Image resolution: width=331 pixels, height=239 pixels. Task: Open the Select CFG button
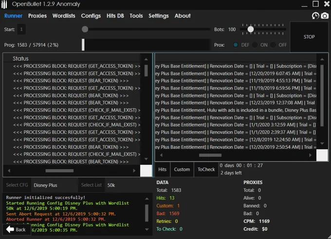point(17,185)
